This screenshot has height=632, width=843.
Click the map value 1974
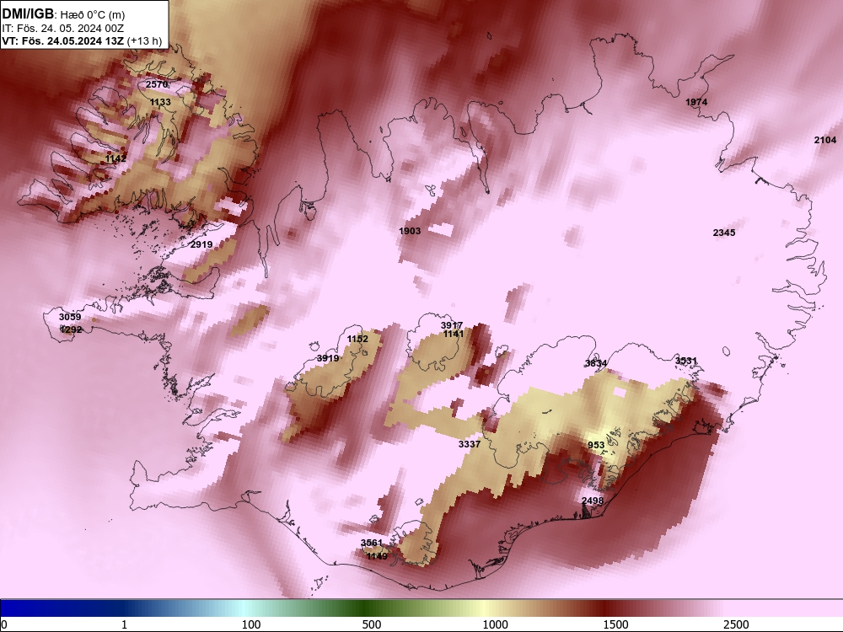[696, 102]
